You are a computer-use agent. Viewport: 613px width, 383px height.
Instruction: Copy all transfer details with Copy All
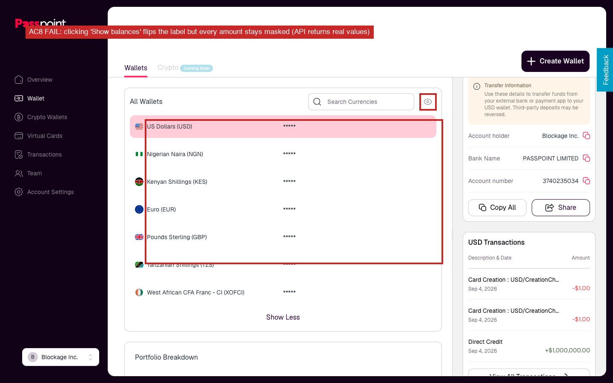tap(497, 208)
